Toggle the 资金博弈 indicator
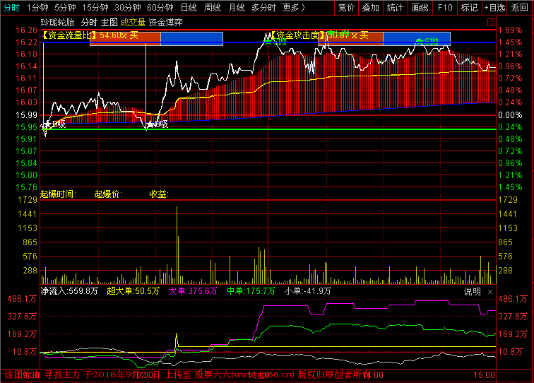This screenshot has height=383, width=534. (165, 23)
